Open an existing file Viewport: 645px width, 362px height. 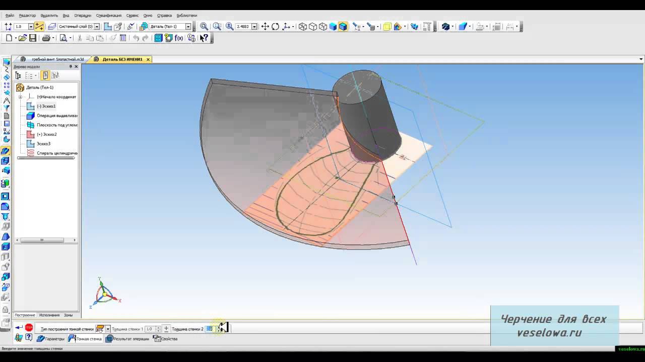pyautogui.click(x=23, y=38)
